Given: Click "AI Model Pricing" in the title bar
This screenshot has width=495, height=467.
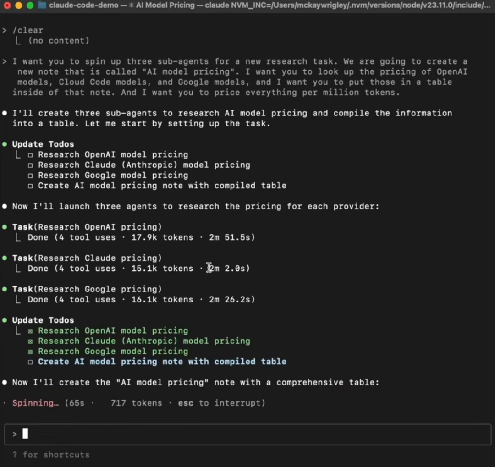Looking at the screenshot, I should pos(165,5).
